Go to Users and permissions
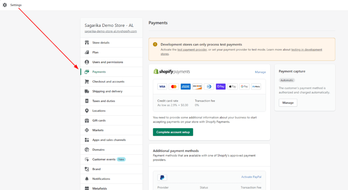 tap(111, 62)
